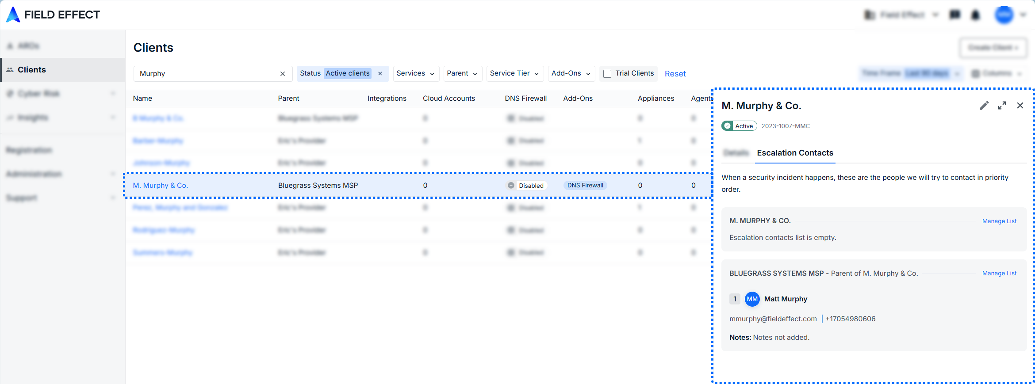Select Bluegrass Systems MSP parent cell

coord(318,186)
